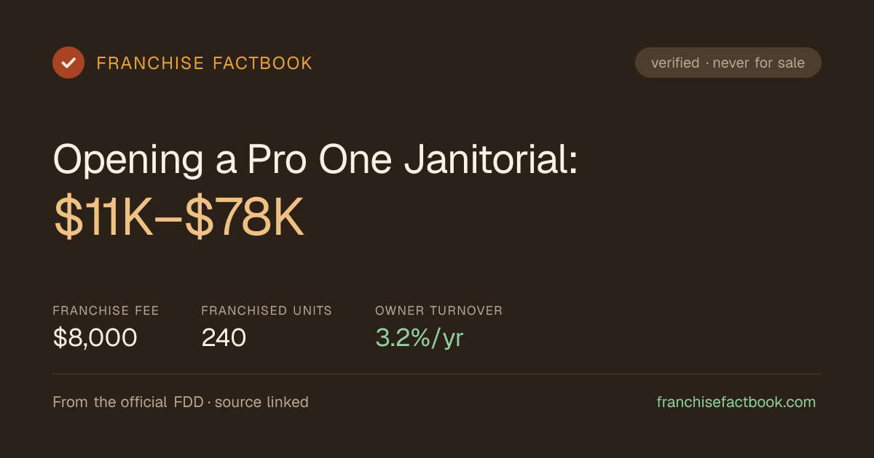Click the word Janitorial in heading
The image size is (874, 458).
point(491,159)
